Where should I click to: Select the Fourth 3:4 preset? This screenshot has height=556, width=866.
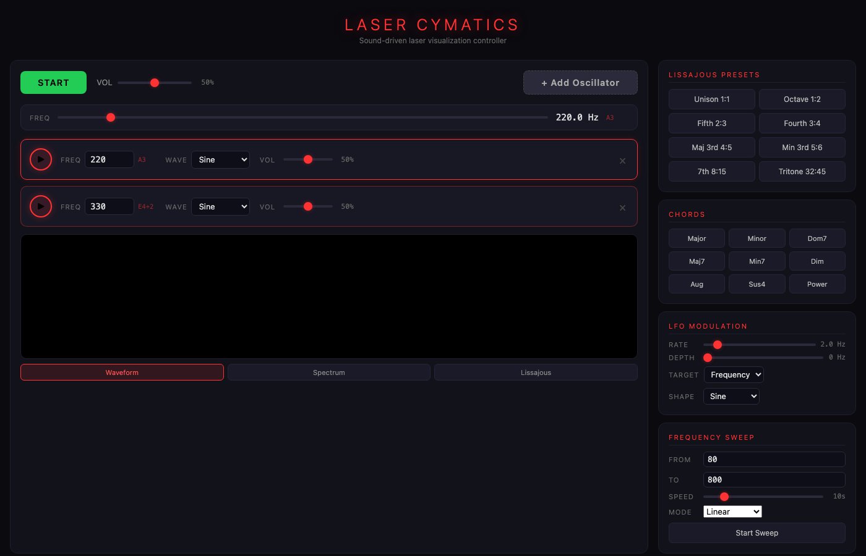click(802, 123)
